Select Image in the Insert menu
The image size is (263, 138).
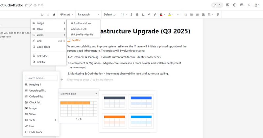click(49, 23)
